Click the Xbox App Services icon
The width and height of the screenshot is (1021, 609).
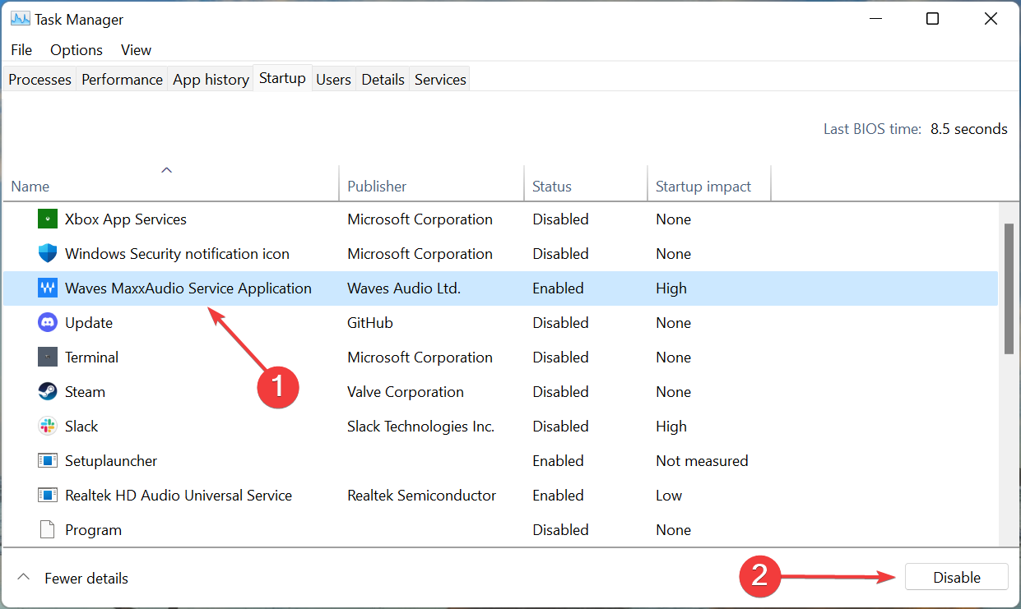(x=47, y=219)
